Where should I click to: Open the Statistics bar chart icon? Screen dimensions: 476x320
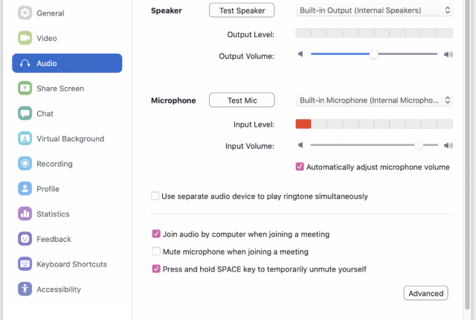click(x=25, y=214)
